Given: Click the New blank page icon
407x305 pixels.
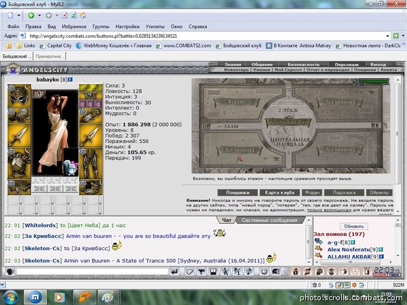Looking at the screenshot, I should tap(10, 16).
